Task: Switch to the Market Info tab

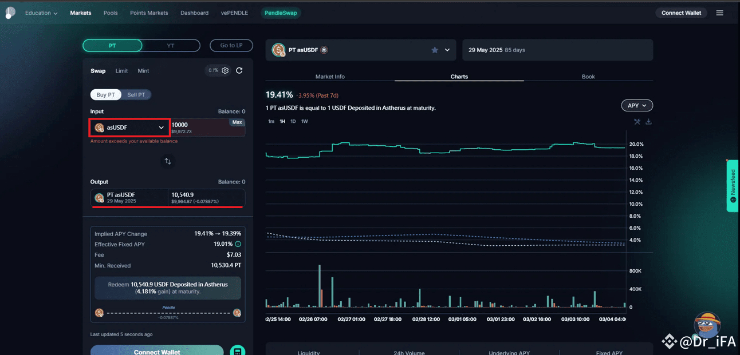Action: point(330,77)
